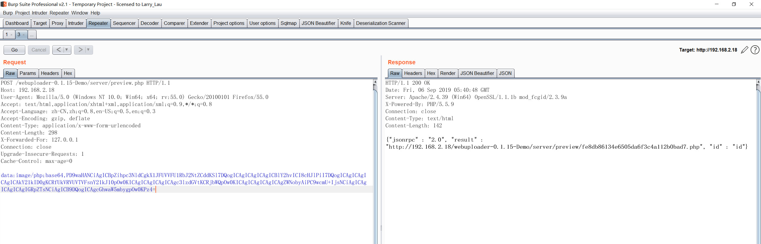Close Repeater tab 3 with its x
This screenshot has height=244, width=761.
[23, 35]
